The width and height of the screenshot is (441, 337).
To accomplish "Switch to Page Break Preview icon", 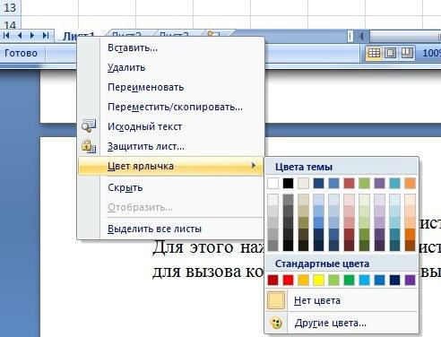I will point(407,53).
